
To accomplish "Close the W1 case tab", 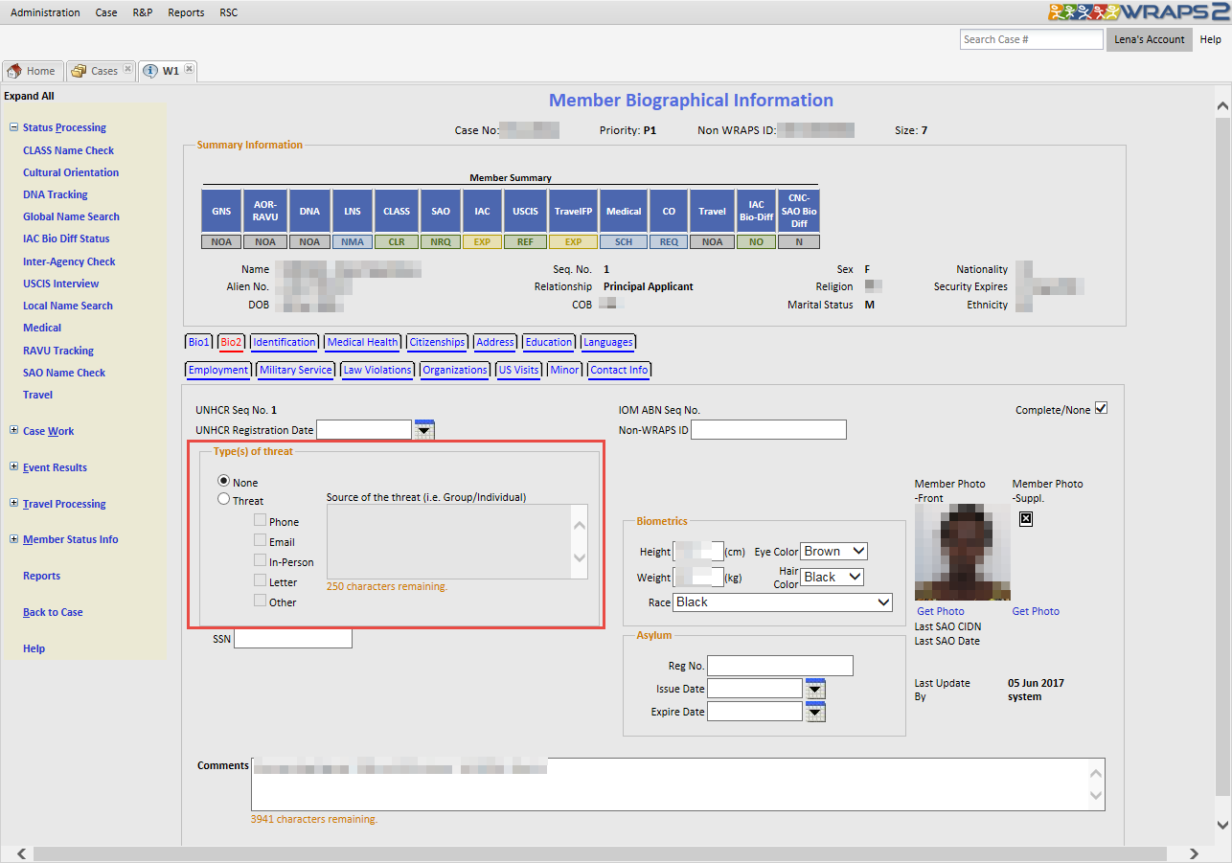I will [x=190, y=70].
